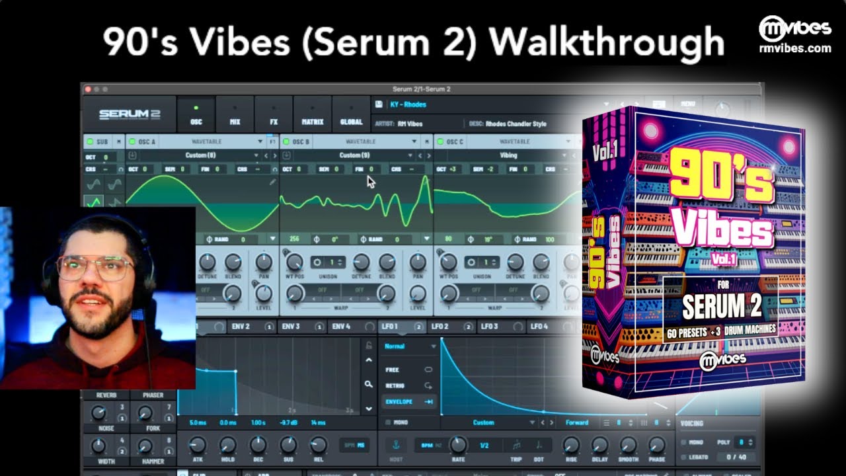Viewport: 846px width, 476px height.
Task: Click LFO BPM HZ switch
Action: click(x=430, y=445)
